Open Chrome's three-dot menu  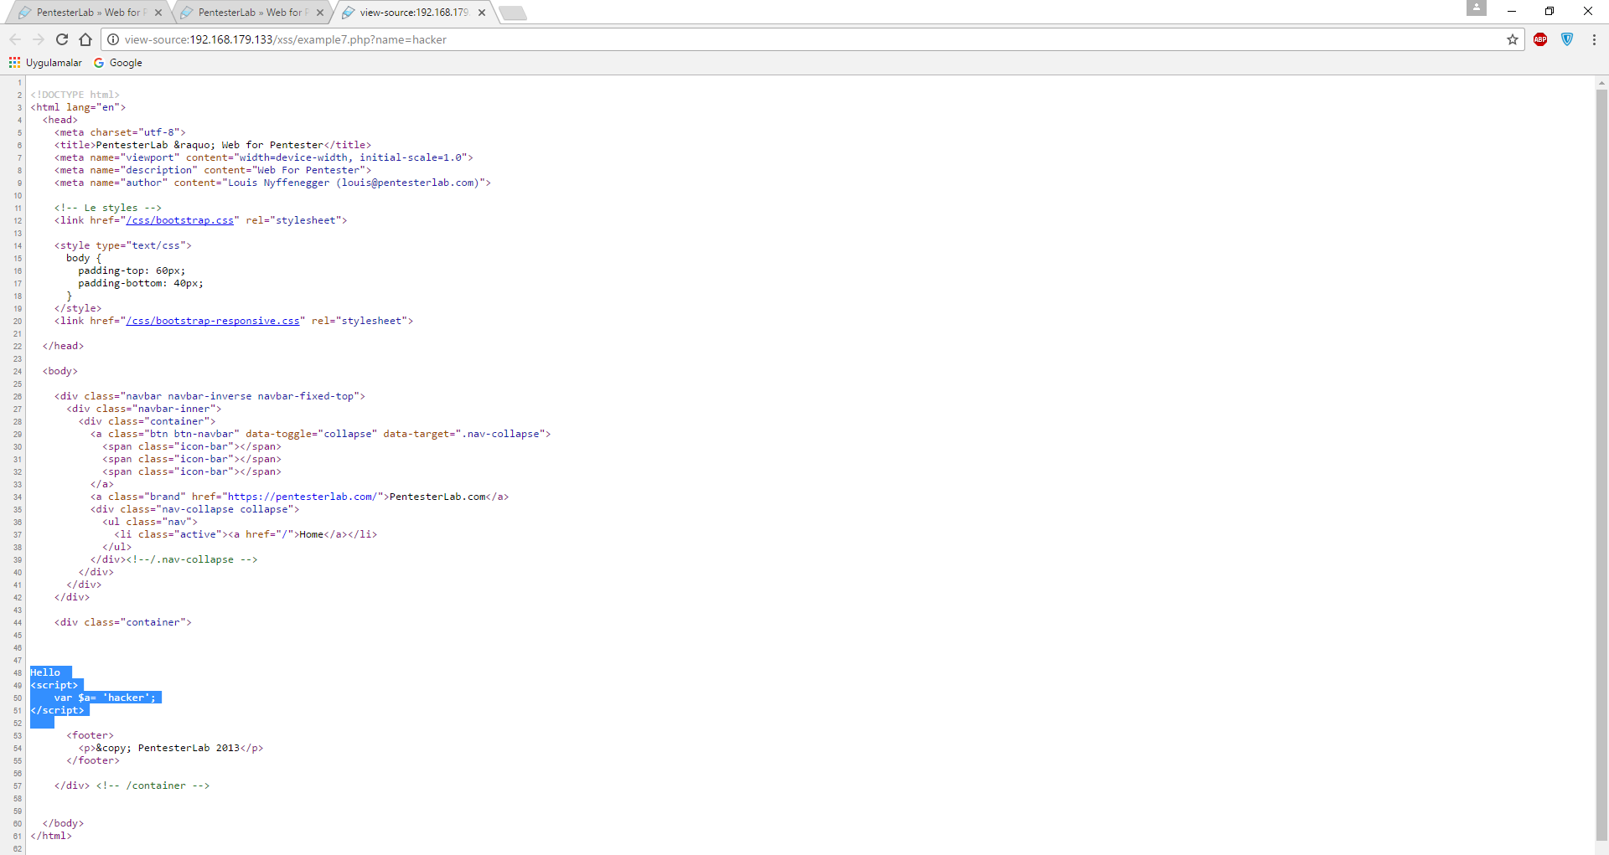1594,39
